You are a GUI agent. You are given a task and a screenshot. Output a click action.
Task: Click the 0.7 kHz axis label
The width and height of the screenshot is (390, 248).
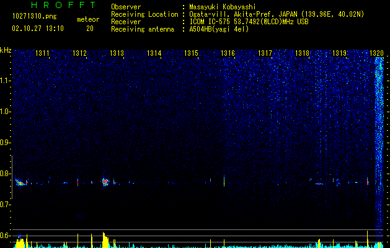(6, 205)
